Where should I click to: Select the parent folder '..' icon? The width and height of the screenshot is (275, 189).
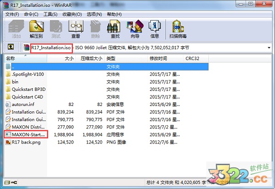pyautogui.click(x=8, y=67)
